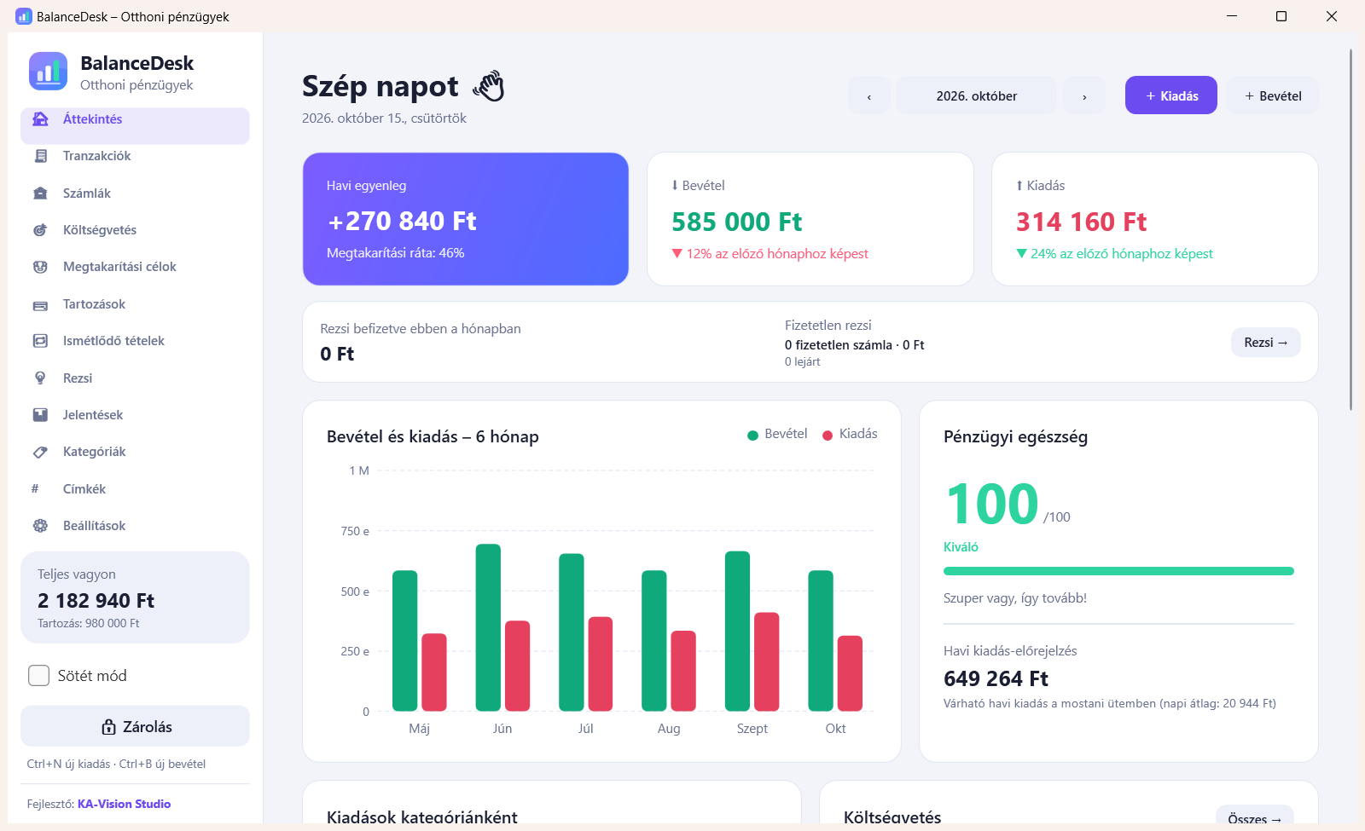Image resolution: width=1365 pixels, height=831 pixels.
Task: Click the Teljes vagyon summary card
Action: 135,597
